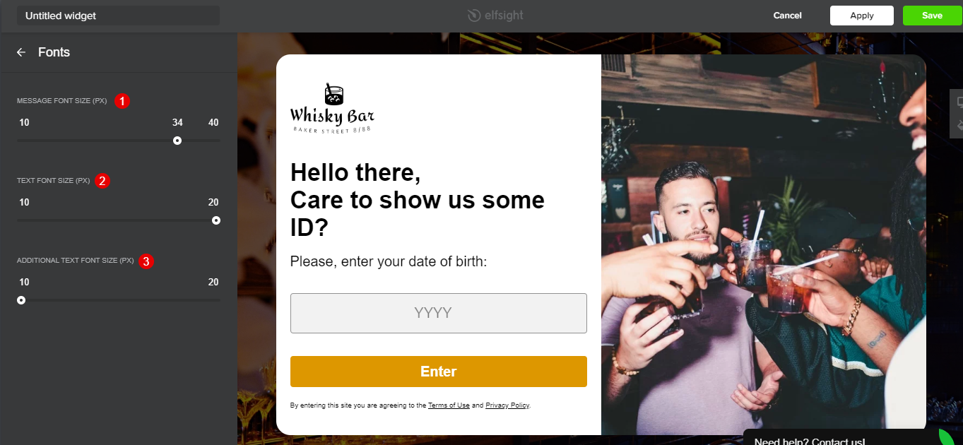The image size is (963, 445).
Task: Click the yellow Enter button
Action: tap(439, 372)
